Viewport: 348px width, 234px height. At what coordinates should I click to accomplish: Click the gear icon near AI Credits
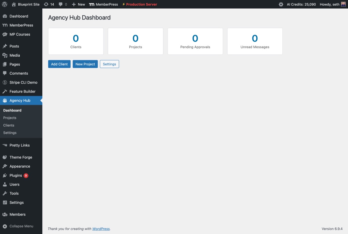pyautogui.click(x=280, y=4)
